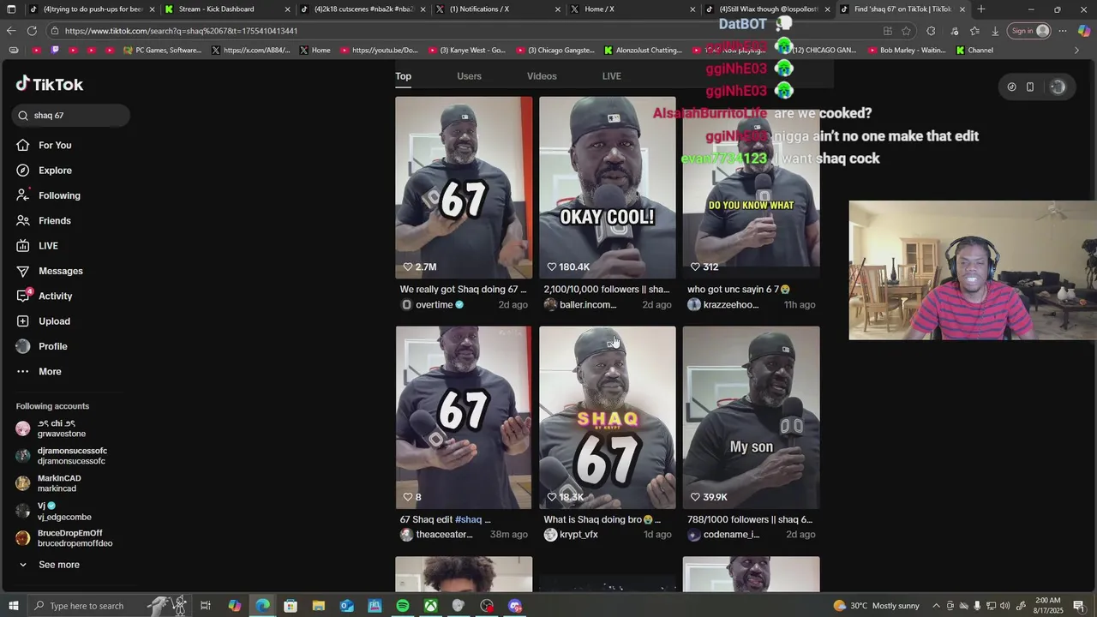The height and width of the screenshot is (617, 1097).
Task: Open the djramonsucessofc following account
Action: 62,456
